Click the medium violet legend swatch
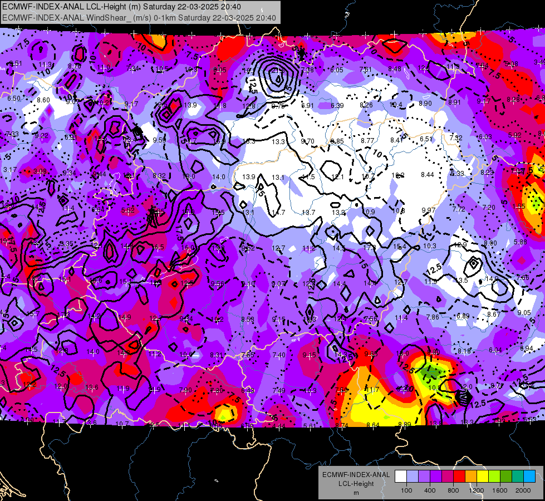 (x=424, y=477)
